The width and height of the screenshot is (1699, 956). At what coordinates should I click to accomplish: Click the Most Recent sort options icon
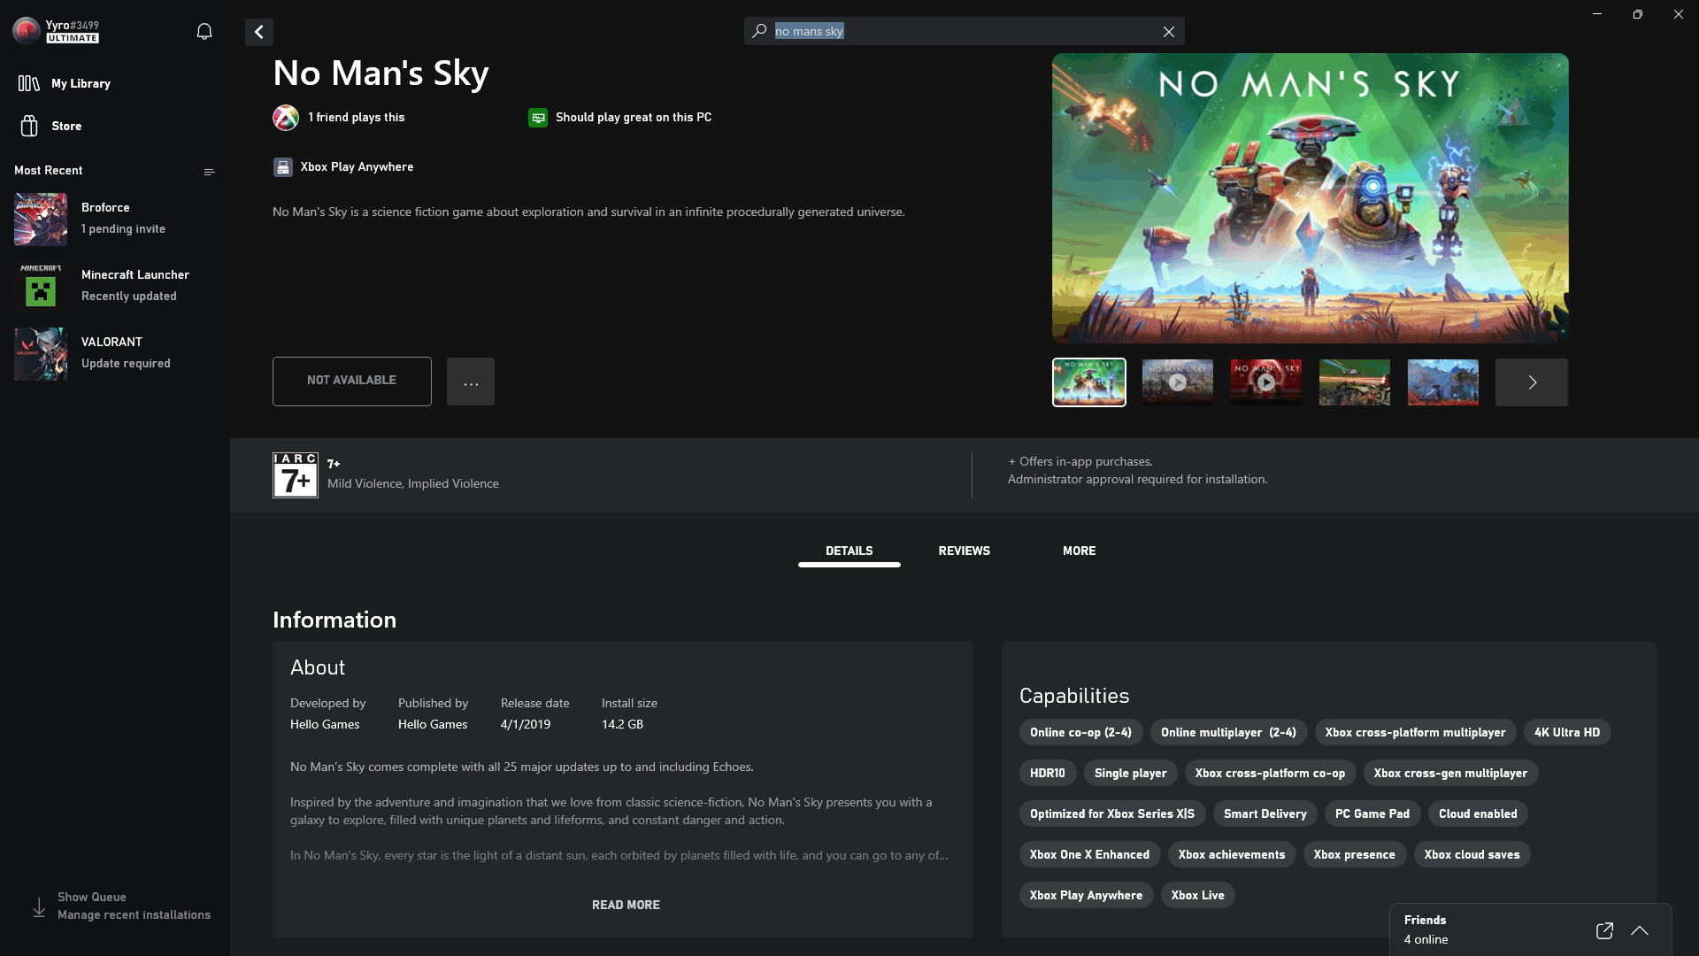tap(209, 172)
